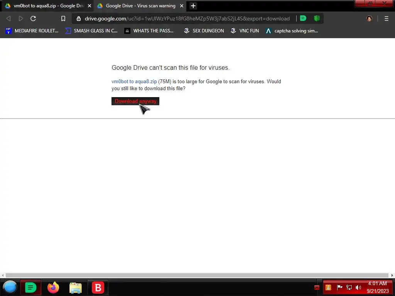Switch to vm0bot to aqua8.zip tab
The image size is (395, 296).
47,6
